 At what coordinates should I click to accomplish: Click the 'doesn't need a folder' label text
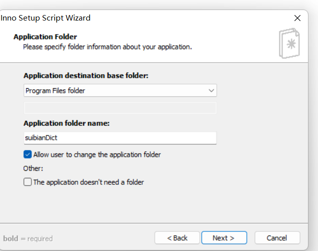89,182
